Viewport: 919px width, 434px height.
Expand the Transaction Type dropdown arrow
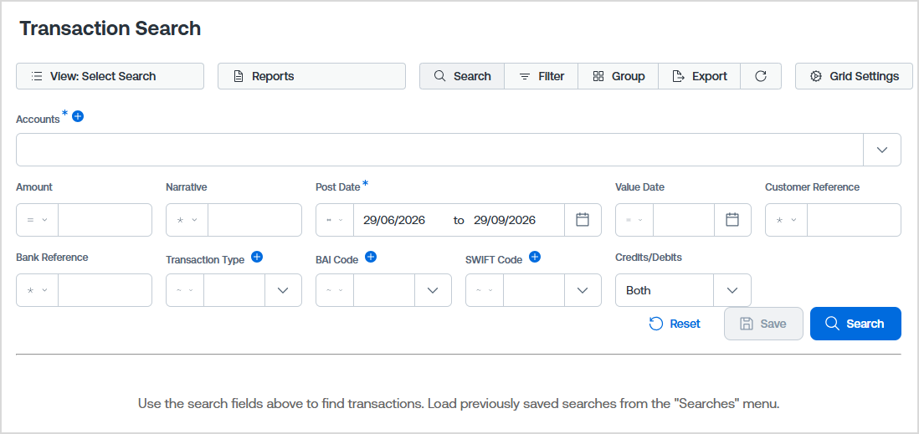283,290
